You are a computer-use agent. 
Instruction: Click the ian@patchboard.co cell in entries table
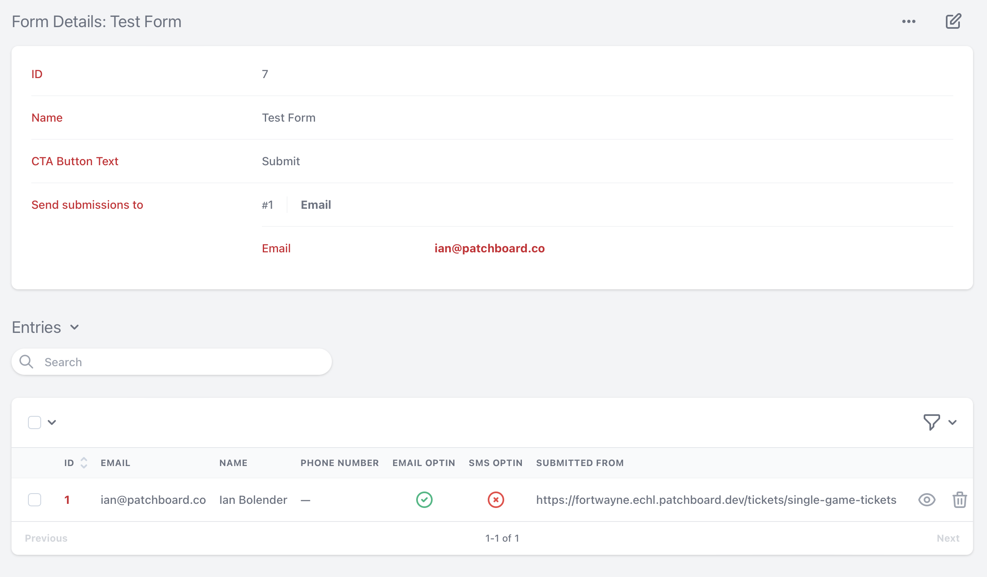(153, 500)
